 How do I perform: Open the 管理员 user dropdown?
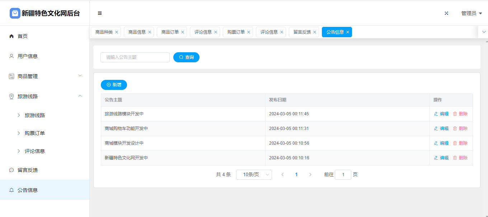click(x=471, y=13)
